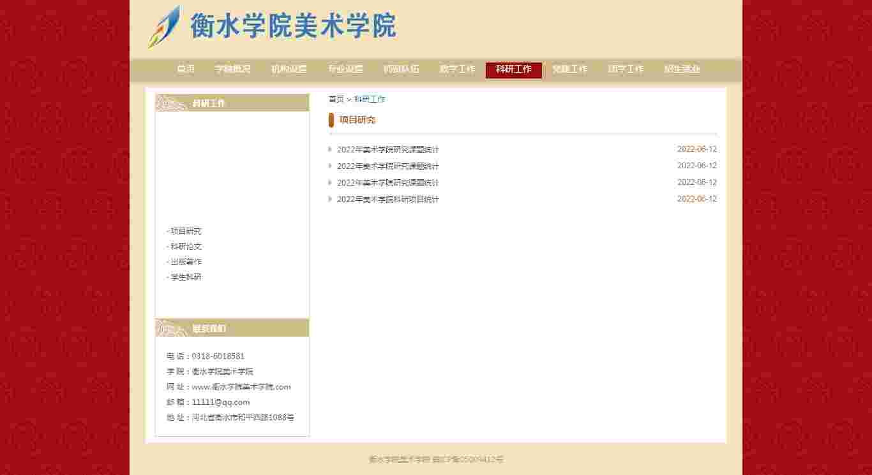Viewport: 872px width, 475px height.
Task: Click 首页 in the breadcrumb trail
Action: [x=336, y=99]
